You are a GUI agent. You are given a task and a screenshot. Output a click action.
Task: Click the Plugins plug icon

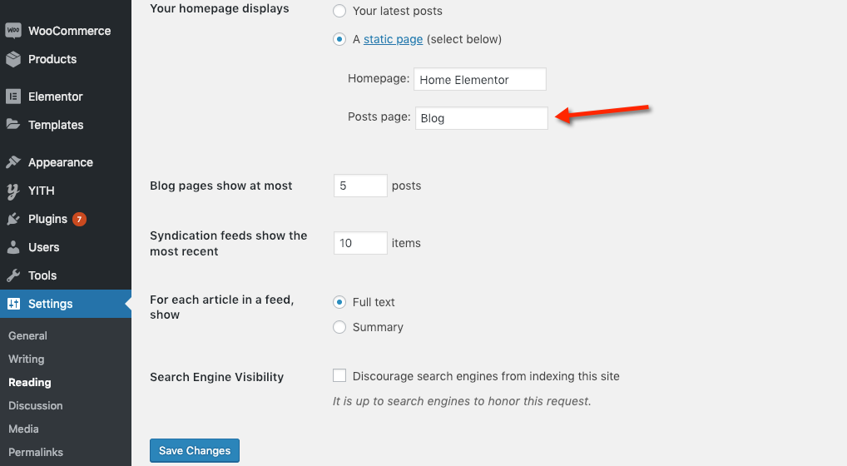pyautogui.click(x=13, y=219)
